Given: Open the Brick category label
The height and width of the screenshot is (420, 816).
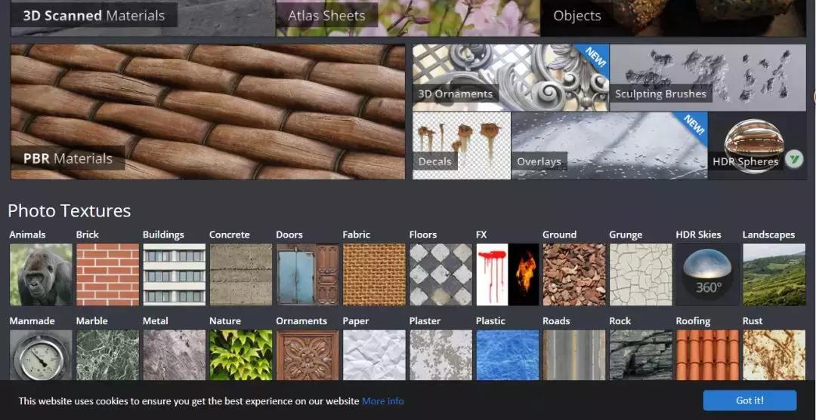Looking at the screenshot, I should point(88,235).
